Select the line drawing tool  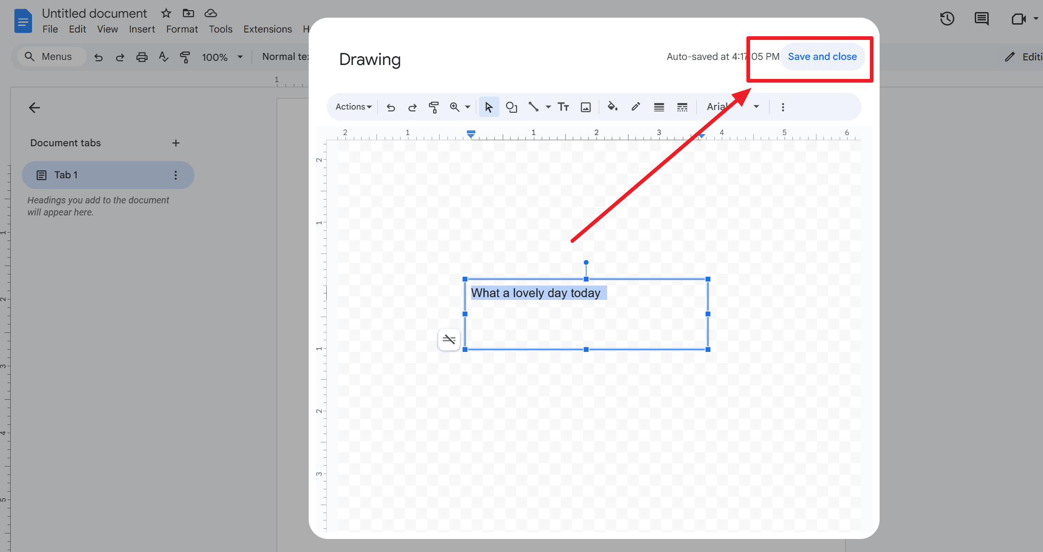532,106
